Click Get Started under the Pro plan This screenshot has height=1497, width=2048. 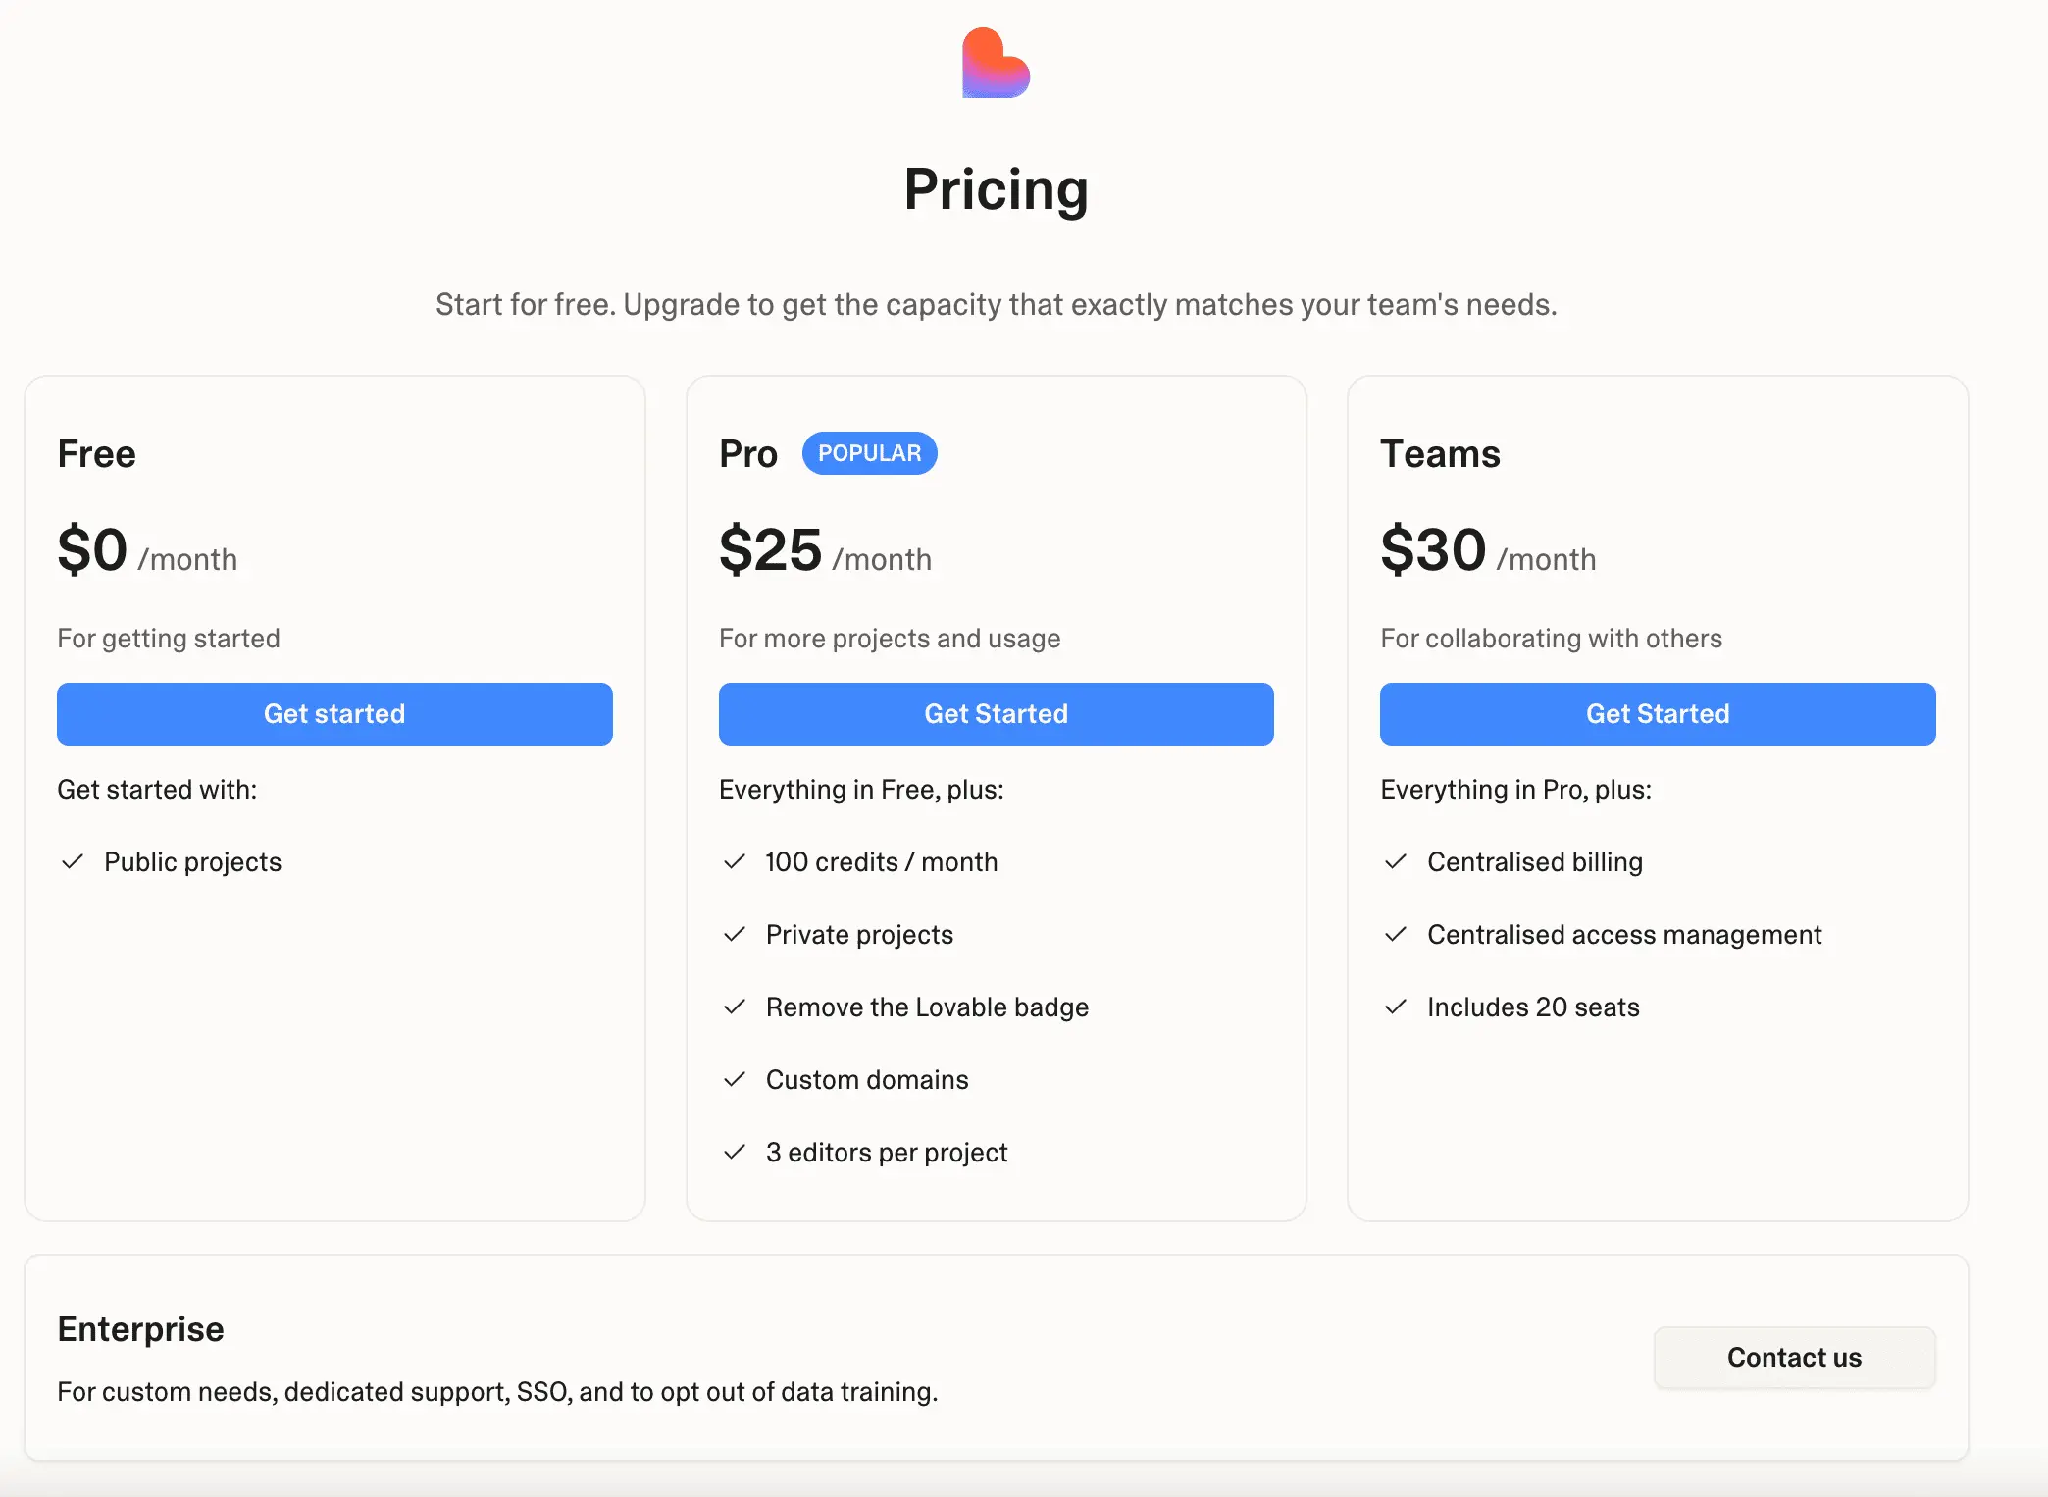[996, 713]
